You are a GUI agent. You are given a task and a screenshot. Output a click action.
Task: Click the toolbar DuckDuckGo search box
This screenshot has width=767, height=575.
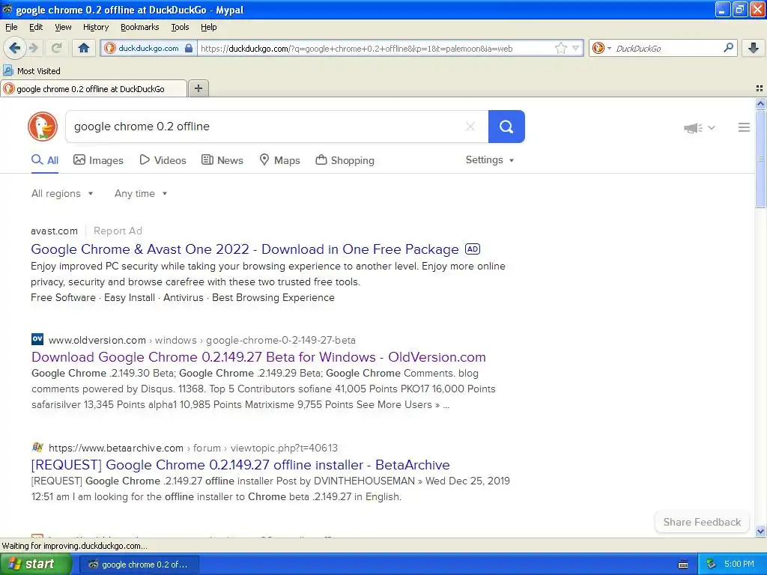coord(667,49)
